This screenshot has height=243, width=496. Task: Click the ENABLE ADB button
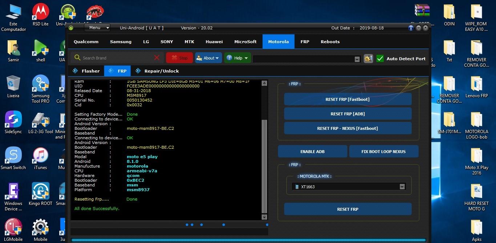pyautogui.click(x=312, y=152)
